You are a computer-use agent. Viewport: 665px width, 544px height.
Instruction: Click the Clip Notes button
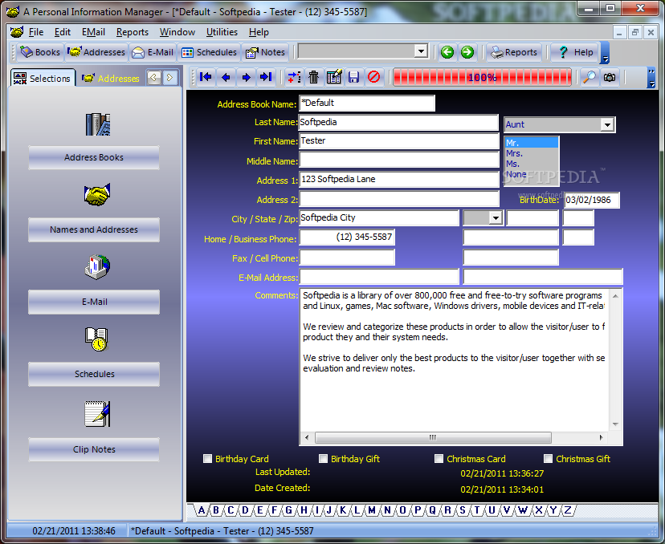pyautogui.click(x=94, y=449)
